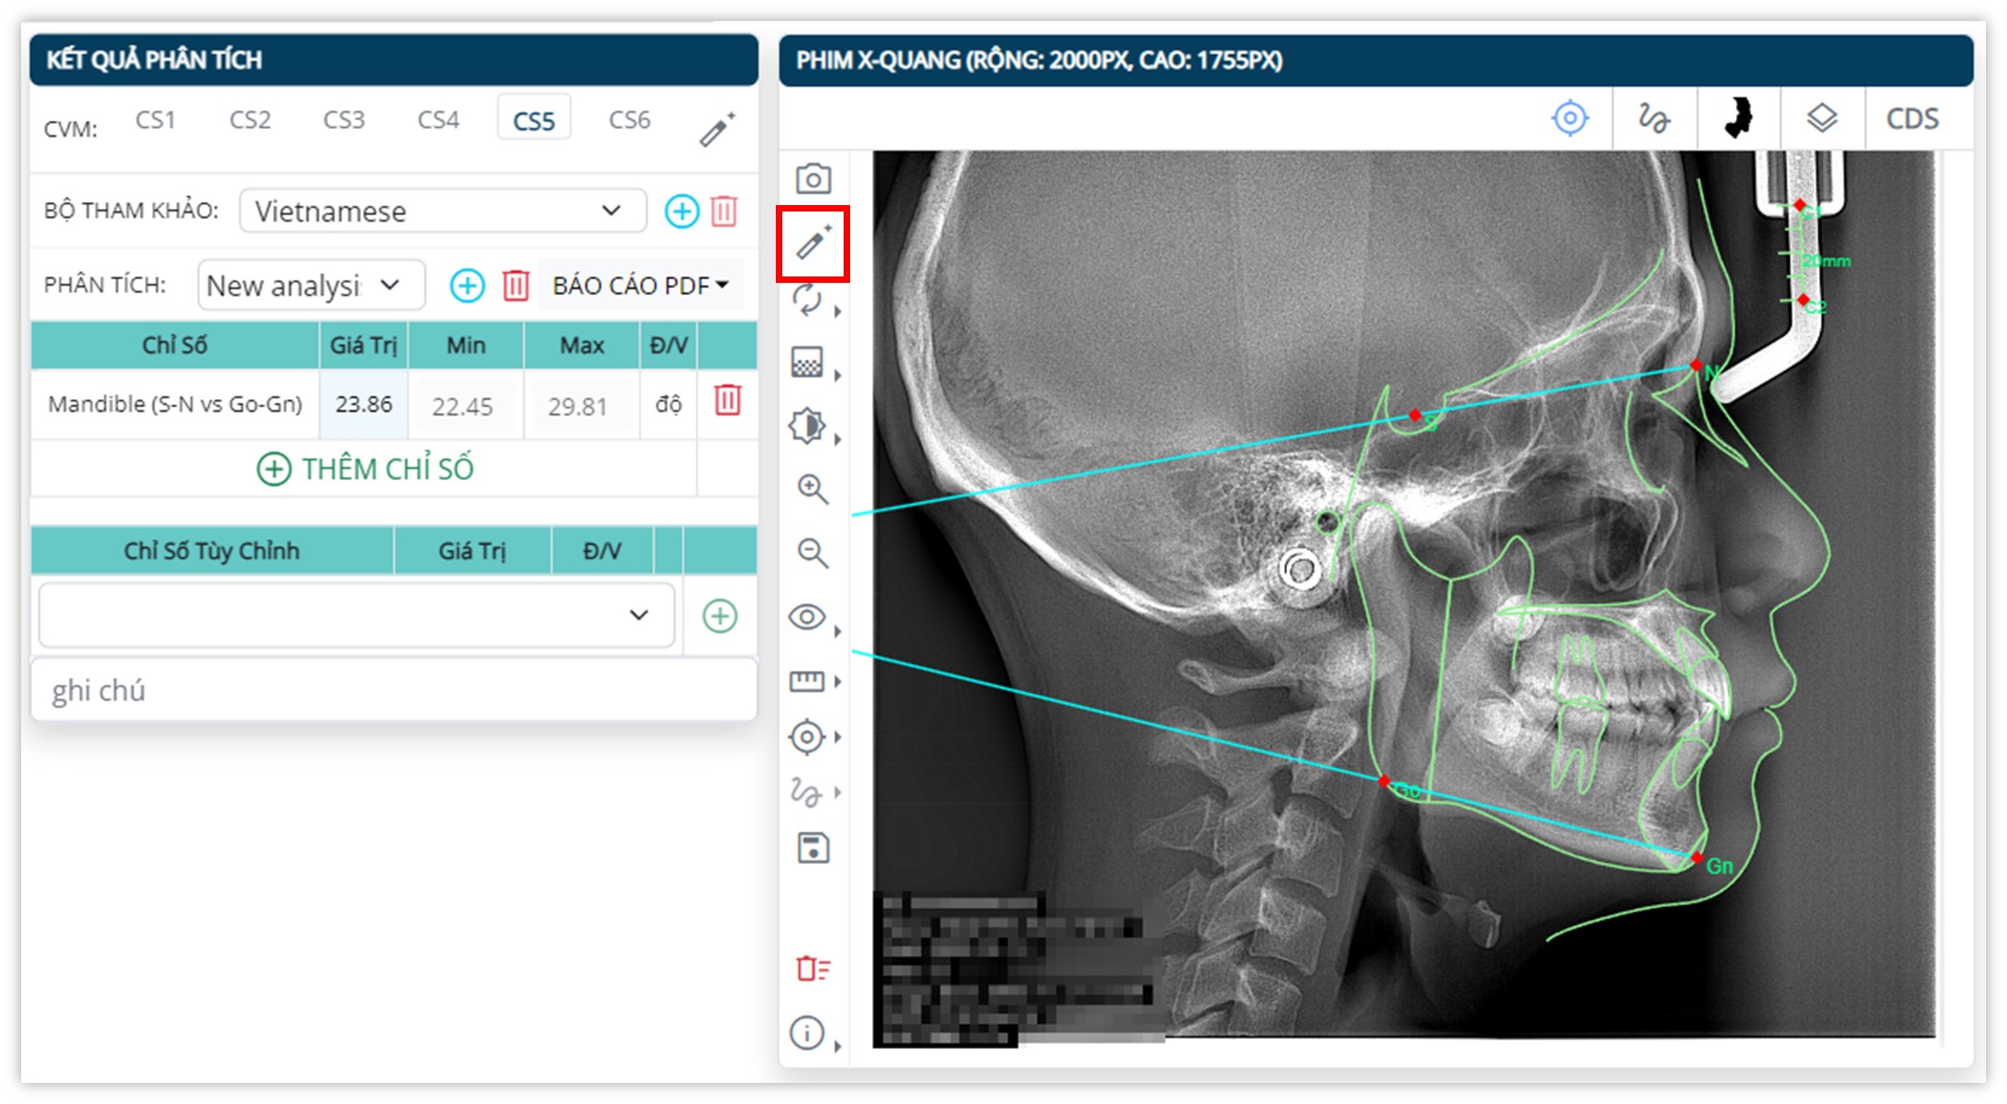Expand the brightness tool submenu arrow
2007x1104 pixels.
(837, 439)
